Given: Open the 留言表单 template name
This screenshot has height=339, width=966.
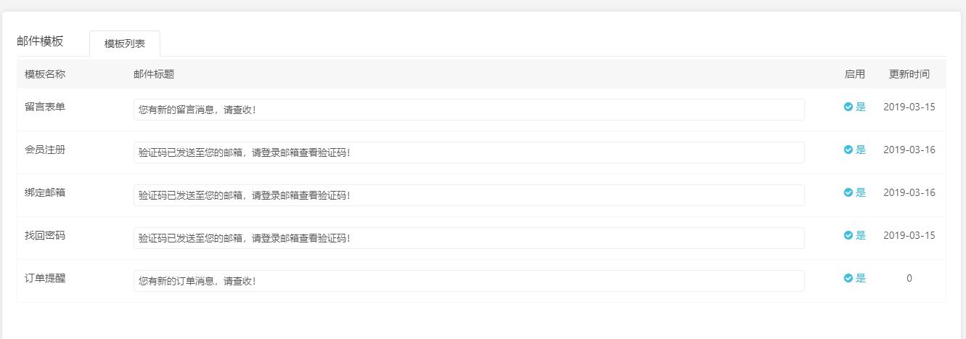Looking at the screenshot, I should click(45, 107).
